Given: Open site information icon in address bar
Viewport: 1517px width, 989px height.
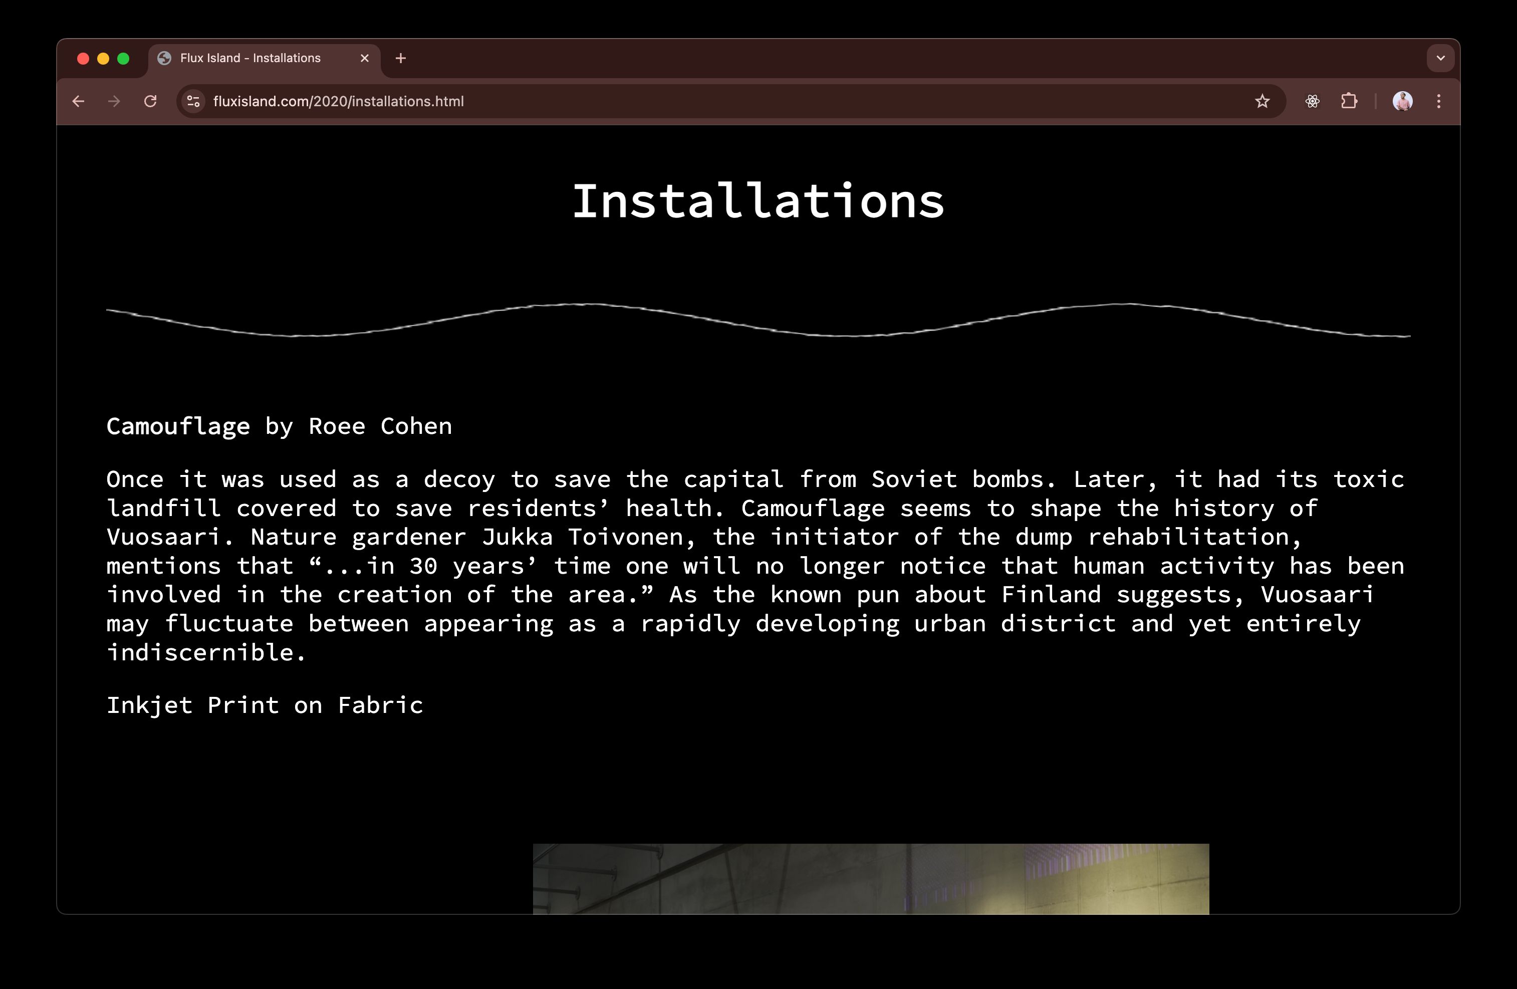Looking at the screenshot, I should click(x=194, y=101).
